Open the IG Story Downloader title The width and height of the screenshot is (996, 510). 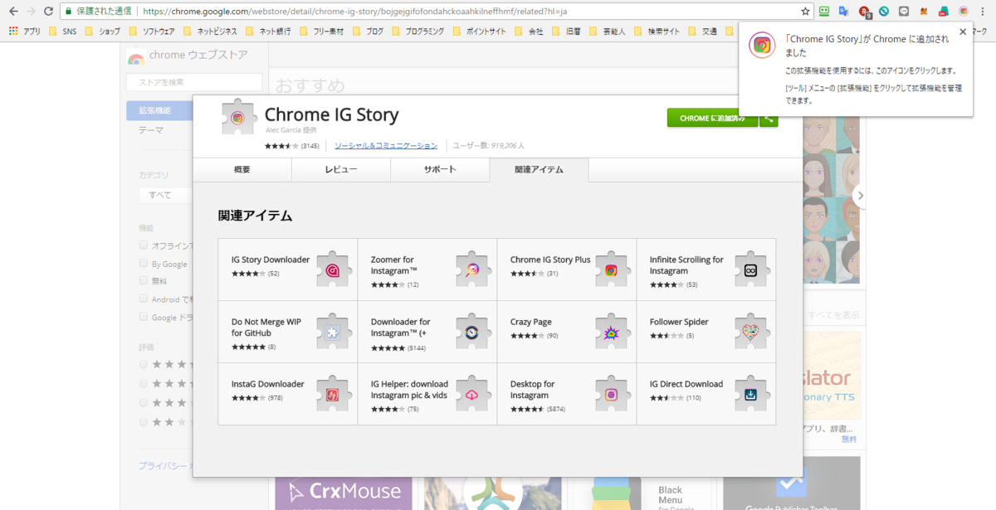(x=271, y=260)
